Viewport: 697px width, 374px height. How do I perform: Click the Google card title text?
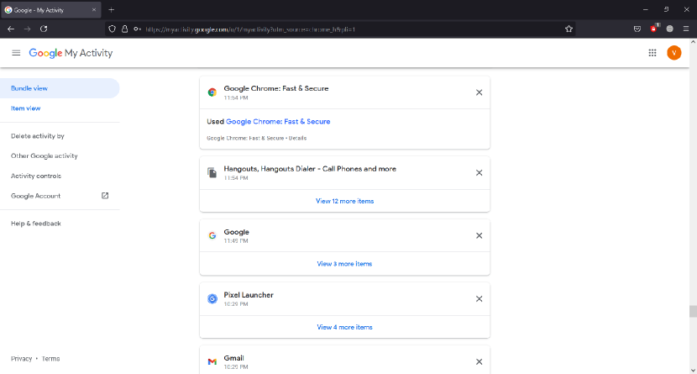237,232
